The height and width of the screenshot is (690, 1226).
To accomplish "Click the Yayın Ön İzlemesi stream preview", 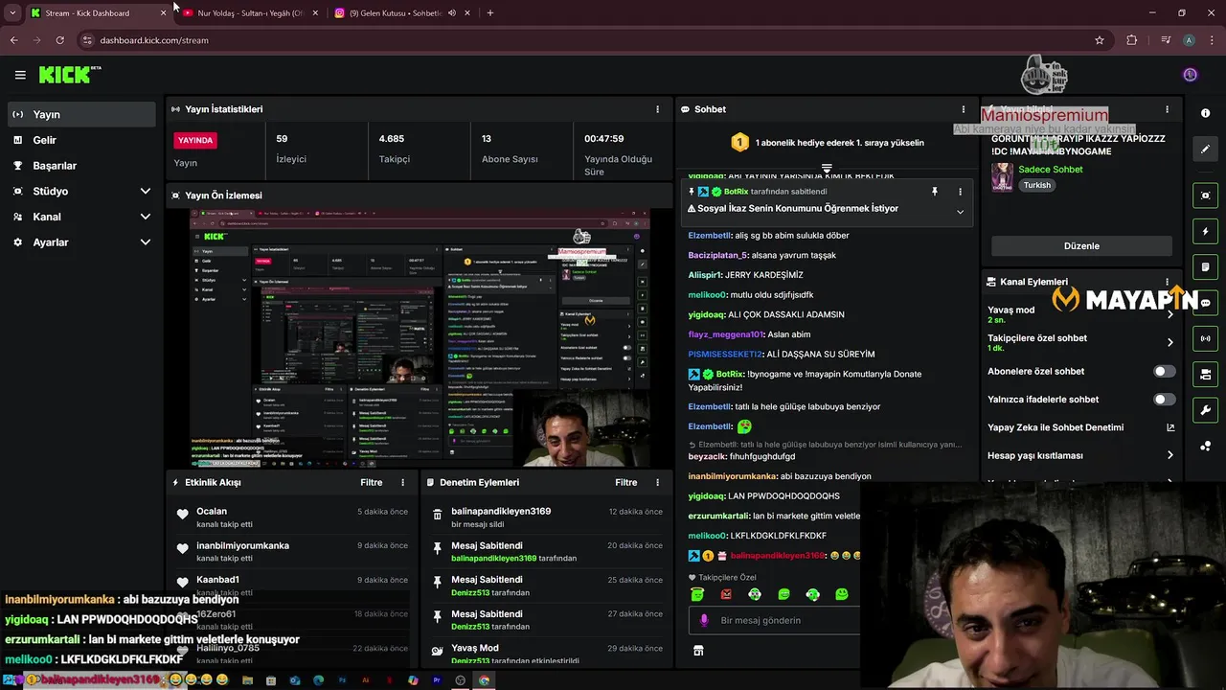I will pyautogui.click(x=420, y=339).
